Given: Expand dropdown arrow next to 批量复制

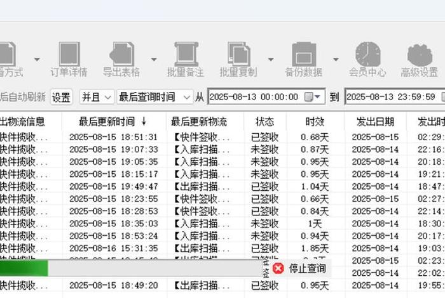Looking at the screenshot, I should point(271,60).
